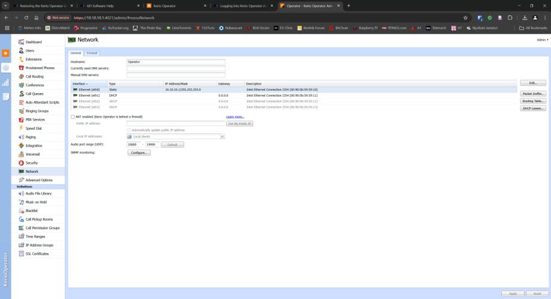Viewport: 551px width, 299px height.
Task: Open PBX Services
Action: coord(35,119)
